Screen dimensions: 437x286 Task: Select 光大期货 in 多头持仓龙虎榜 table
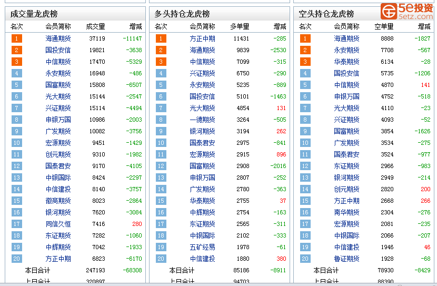(x=202, y=108)
